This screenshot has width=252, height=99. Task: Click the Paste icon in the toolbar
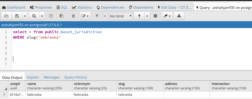coord(62,16)
